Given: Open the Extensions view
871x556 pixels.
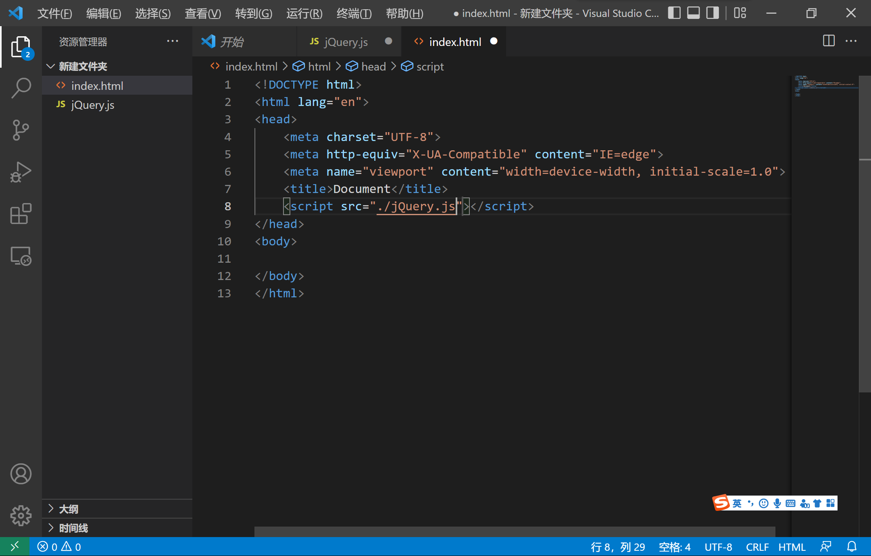Looking at the screenshot, I should (x=21, y=214).
